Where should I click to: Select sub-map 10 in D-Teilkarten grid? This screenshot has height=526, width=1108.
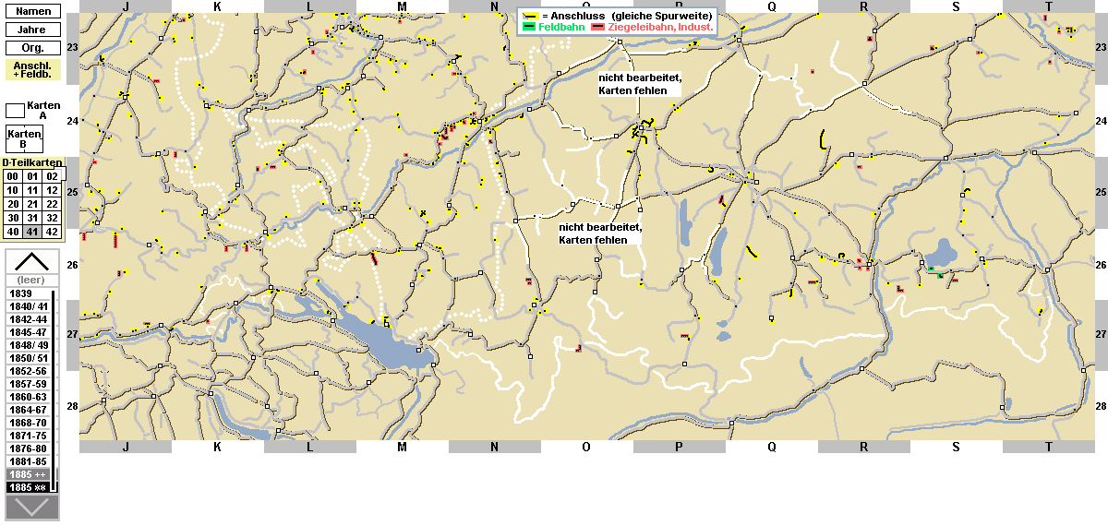click(x=13, y=190)
